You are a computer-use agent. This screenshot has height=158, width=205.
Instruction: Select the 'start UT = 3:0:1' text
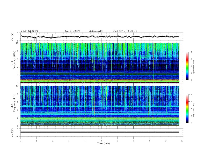click(x=125, y=31)
